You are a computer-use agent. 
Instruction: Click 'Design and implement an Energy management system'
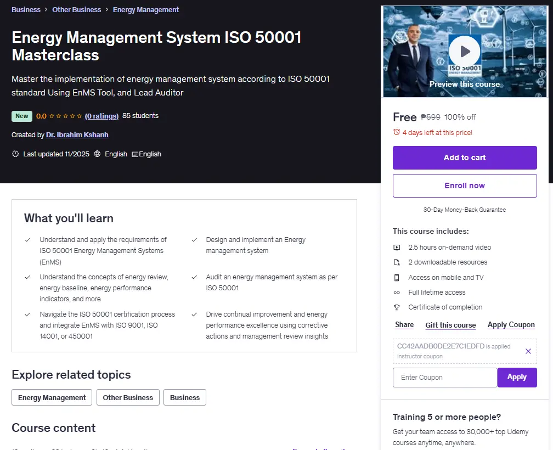tap(256, 245)
